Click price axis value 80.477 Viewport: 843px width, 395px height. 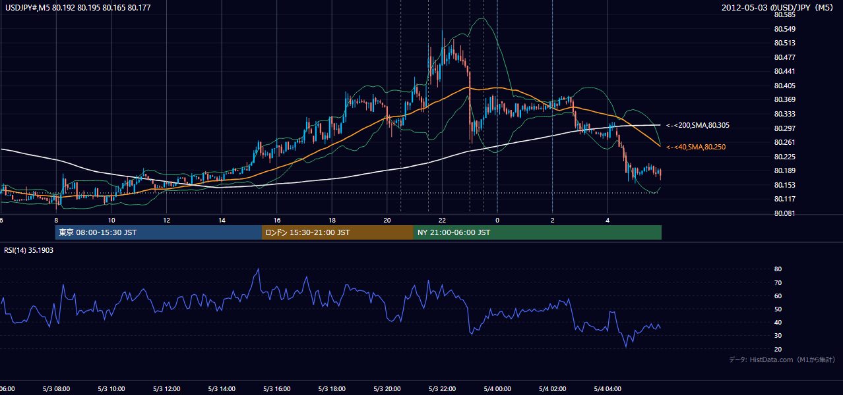(x=784, y=57)
